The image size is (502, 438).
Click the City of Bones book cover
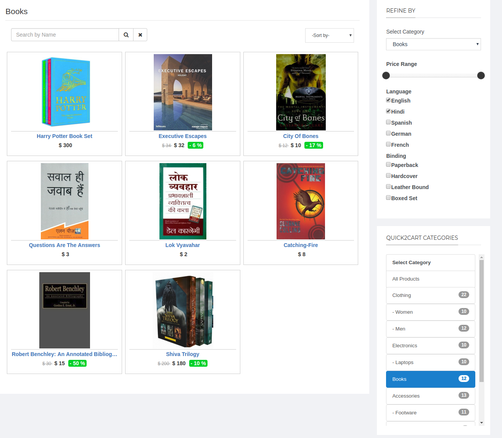coord(301,92)
